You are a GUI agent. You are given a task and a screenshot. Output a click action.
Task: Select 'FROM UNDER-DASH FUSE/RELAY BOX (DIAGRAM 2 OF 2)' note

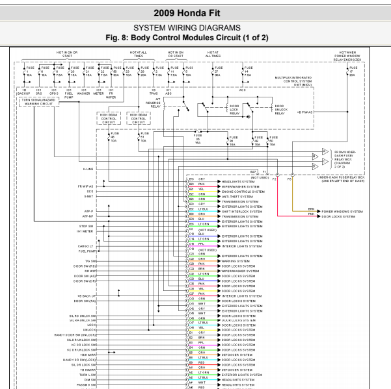[x=345, y=159]
